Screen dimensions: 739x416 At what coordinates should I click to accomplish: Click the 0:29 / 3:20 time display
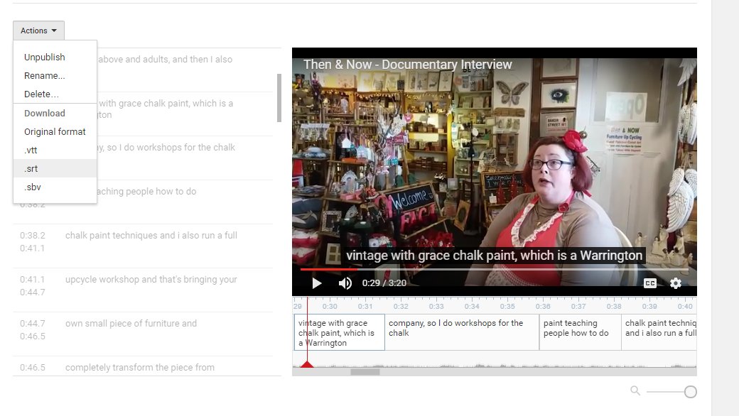click(384, 283)
